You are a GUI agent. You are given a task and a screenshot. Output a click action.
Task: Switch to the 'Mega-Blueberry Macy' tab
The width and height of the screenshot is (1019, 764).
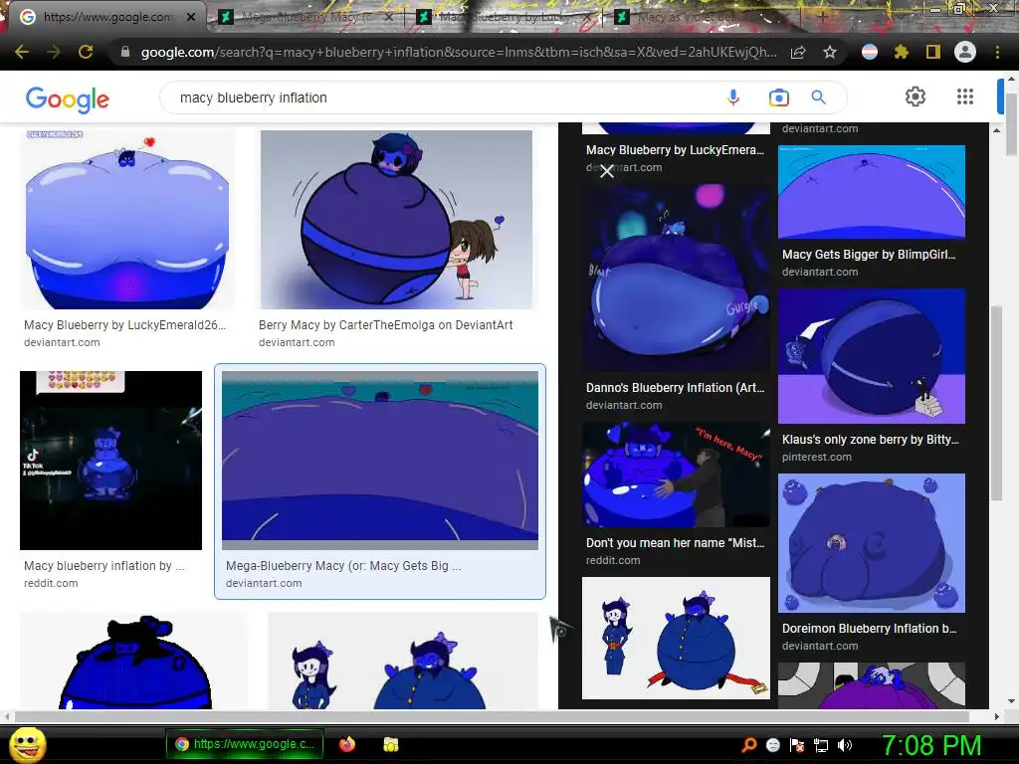click(x=306, y=17)
